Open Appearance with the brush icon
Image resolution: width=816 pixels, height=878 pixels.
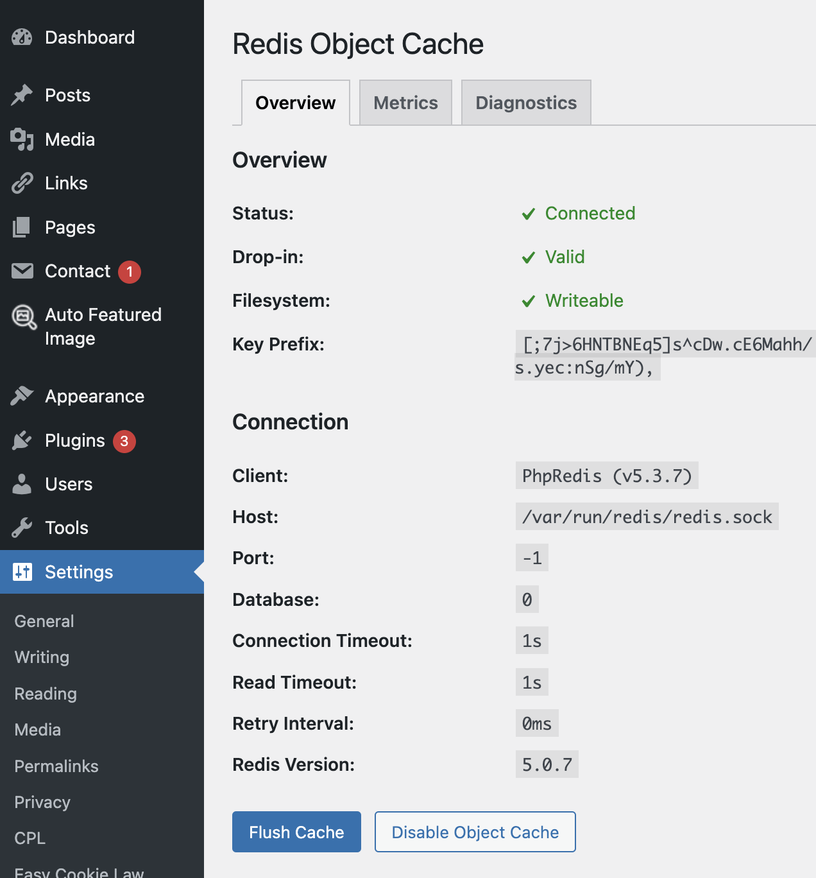pos(22,396)
